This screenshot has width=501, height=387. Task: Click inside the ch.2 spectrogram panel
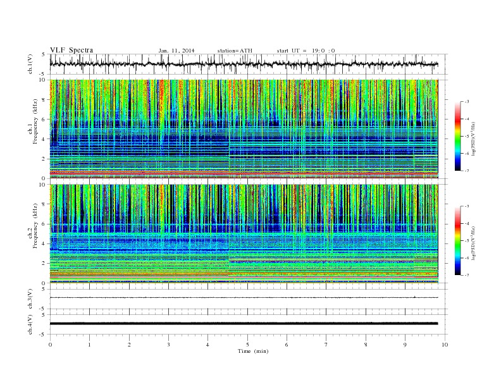tap(244, 234)
